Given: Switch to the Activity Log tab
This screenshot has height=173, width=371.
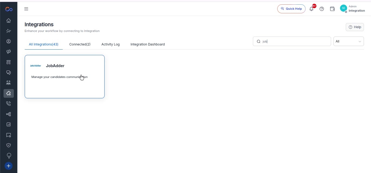Looking at the screenshot, I should (x=111, y=44).
